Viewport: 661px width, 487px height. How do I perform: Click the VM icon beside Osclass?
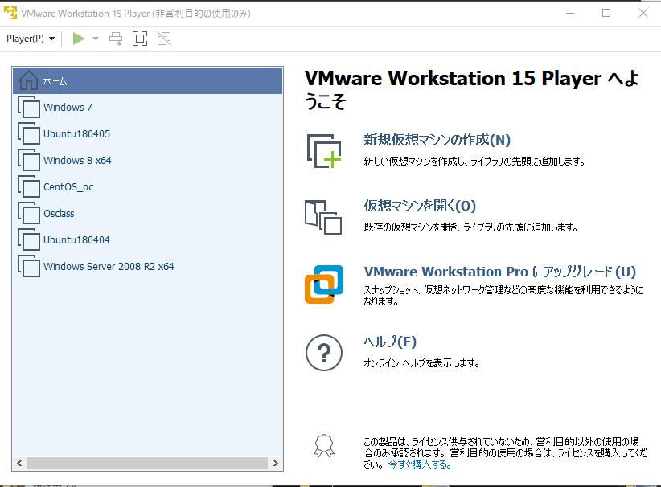pos(29,213)
